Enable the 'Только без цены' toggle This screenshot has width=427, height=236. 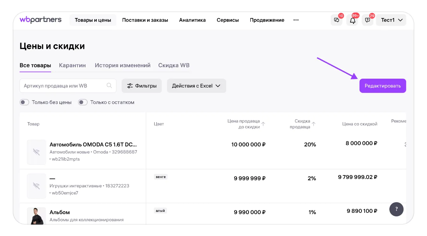(x=24, y=102)
